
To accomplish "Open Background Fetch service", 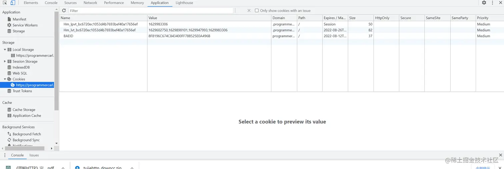I will pyautogui.click(x=27, y=134).
